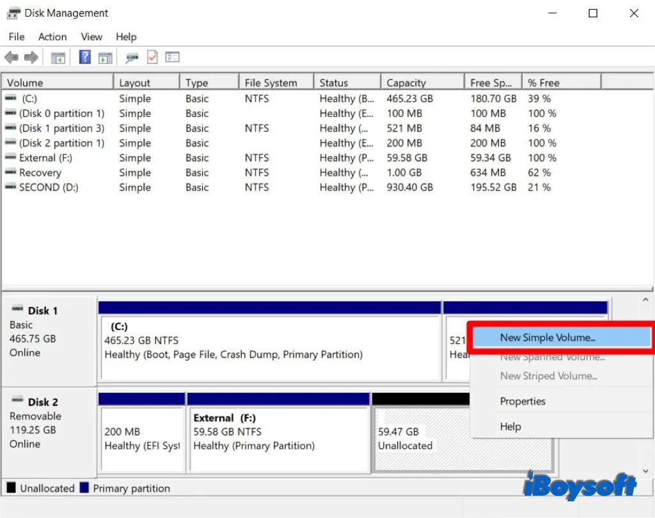Open the View menu
The width and height of the screenshot is (655, 518).
pyautogui.click(x=91, y=36)
